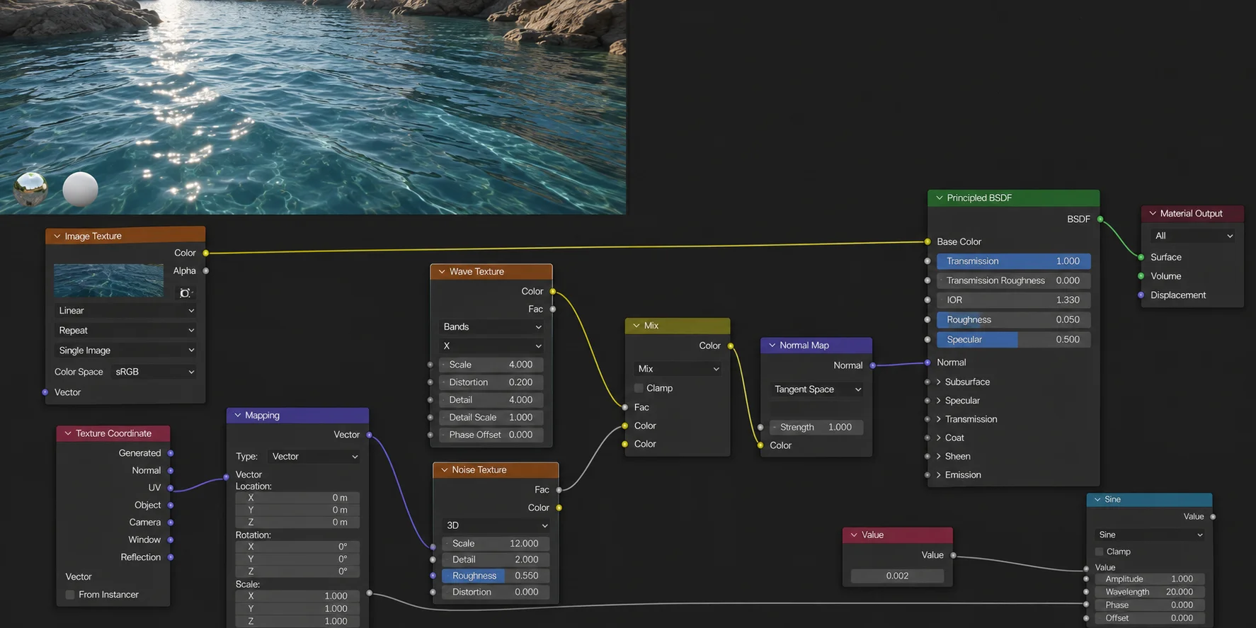Collapse the Normal Map node chevron

point(772,346)
